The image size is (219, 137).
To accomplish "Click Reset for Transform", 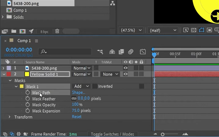I will 77,117.
